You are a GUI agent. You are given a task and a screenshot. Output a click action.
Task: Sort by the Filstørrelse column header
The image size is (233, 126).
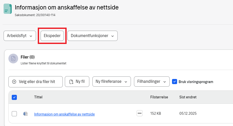pyautogui.click(x=159, y=97)
